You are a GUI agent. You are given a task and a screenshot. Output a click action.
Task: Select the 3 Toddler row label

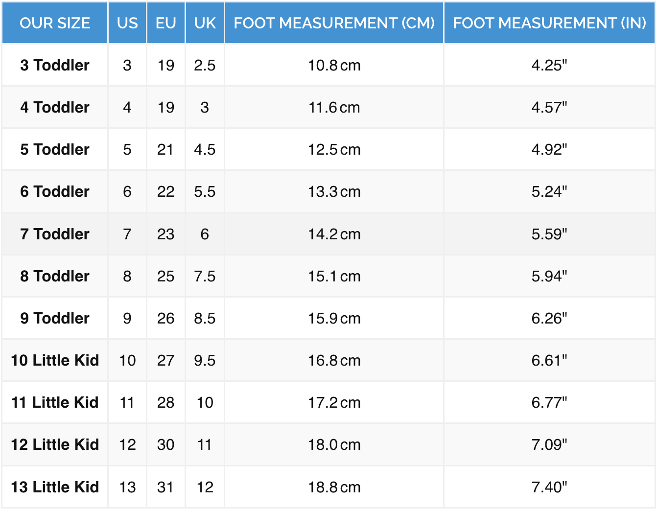coord(55,65)
